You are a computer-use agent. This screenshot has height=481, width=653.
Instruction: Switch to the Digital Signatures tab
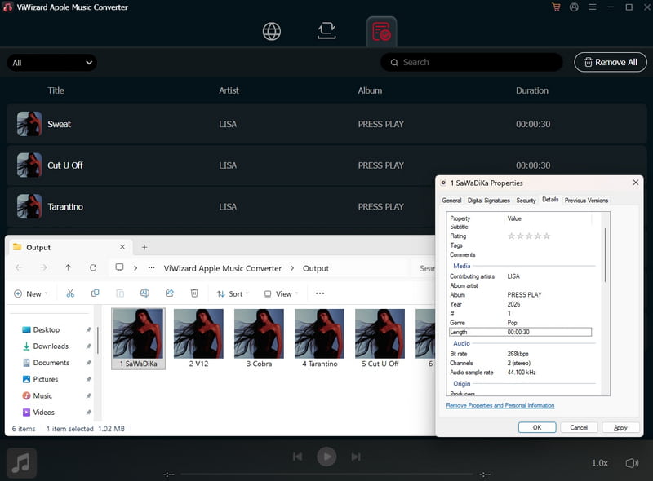(488, 200)
